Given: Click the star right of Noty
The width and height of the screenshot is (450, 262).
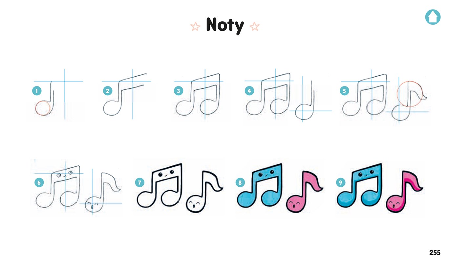Looking at the screenshot, I should click(254, 27).
